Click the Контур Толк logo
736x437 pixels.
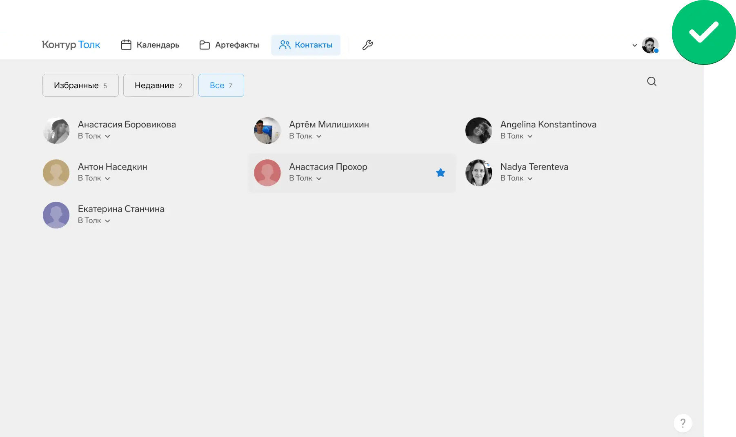pyautogui.click(x=71, y=45)
